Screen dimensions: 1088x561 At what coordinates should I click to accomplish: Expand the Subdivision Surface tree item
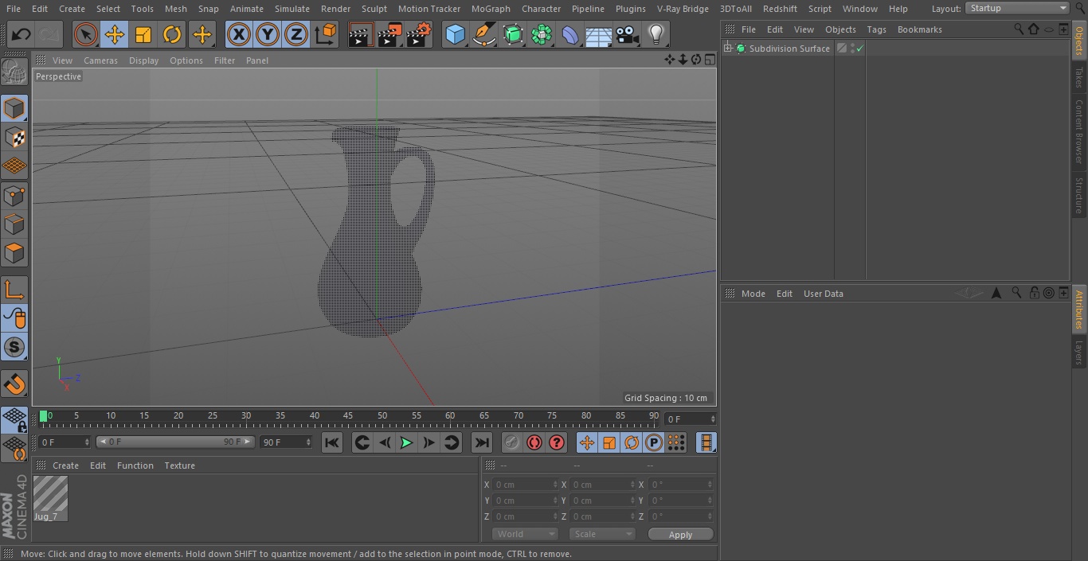727,49
